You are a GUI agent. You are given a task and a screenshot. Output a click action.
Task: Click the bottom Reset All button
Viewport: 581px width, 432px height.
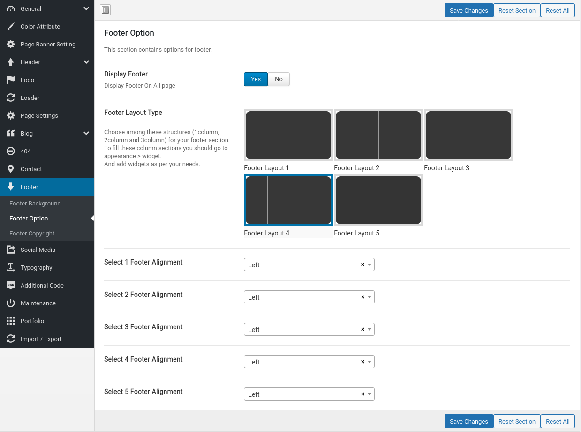coord(558,421)
